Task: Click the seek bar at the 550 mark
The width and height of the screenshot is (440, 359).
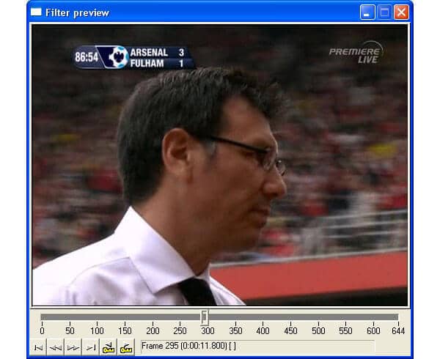Action: [346, 317]
